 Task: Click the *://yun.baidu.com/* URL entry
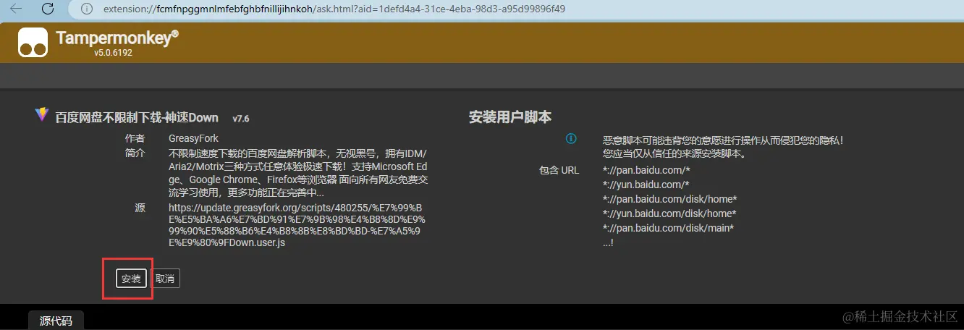646,185
